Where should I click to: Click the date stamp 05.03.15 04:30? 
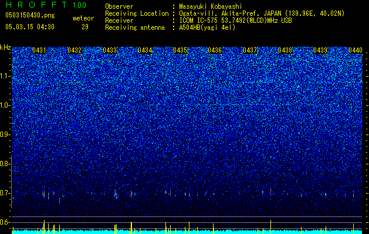[x=30, y=27]
